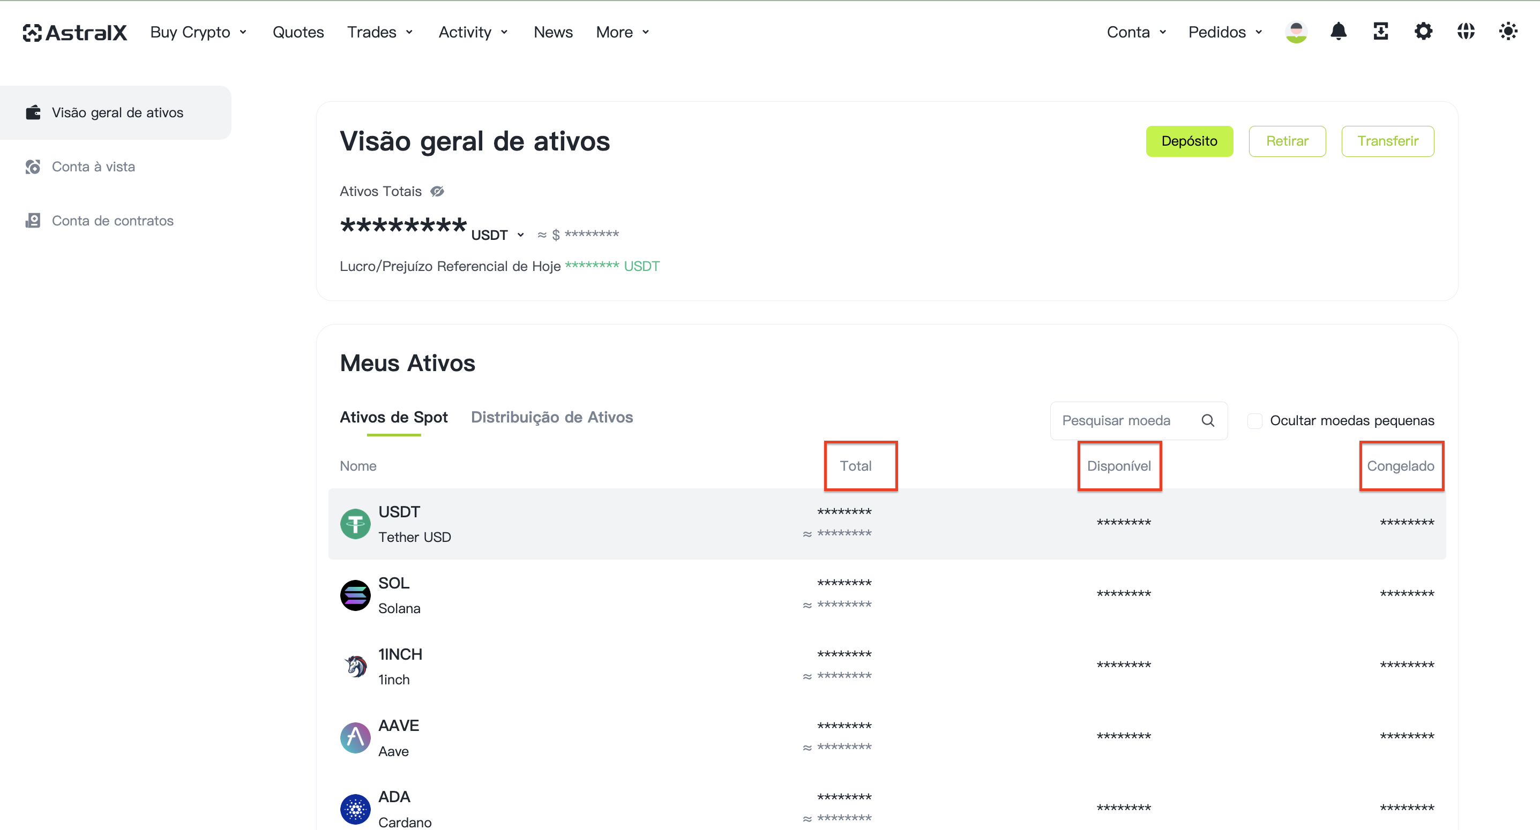Click the user avatar icon
Screen dimensions: 1540x830
tap(1296, 32)
